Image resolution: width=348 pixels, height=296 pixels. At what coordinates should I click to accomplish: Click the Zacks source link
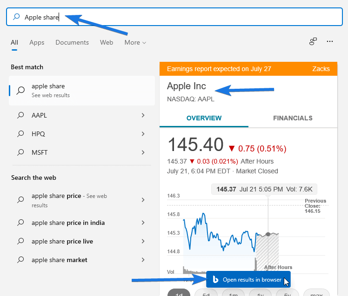(321, 69)
